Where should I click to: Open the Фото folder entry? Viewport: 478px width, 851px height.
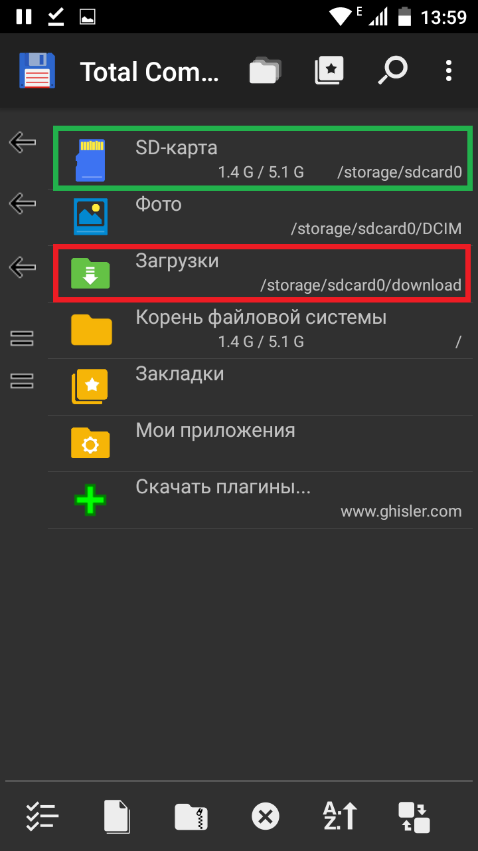[x=263, y=217]
